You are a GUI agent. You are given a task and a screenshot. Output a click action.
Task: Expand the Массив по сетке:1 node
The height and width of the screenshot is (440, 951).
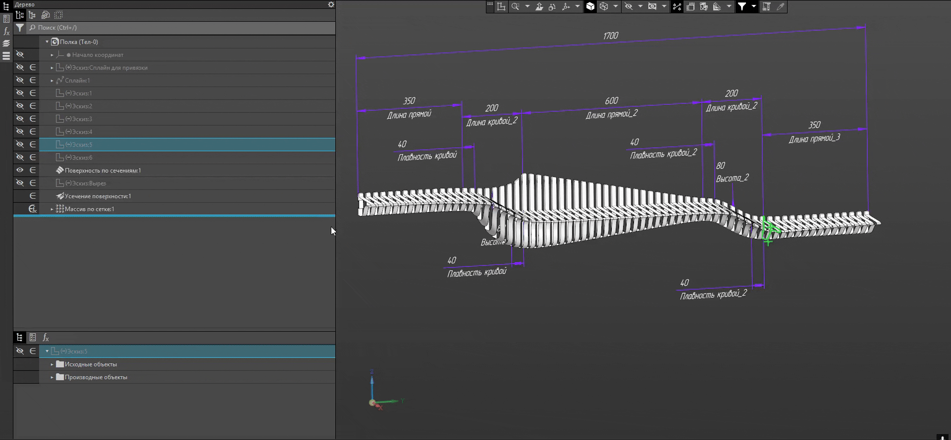tap(52, 209)
